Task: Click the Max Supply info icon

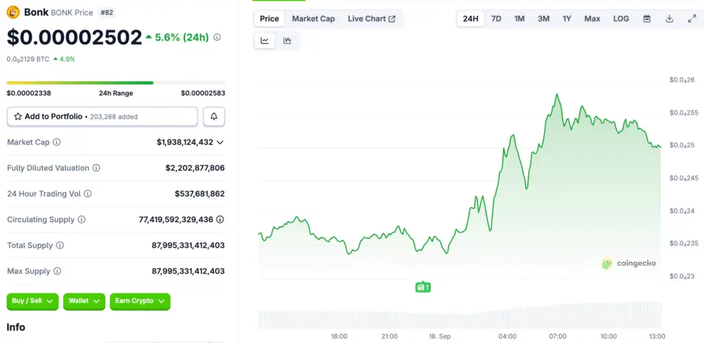Action: [57, 271]
